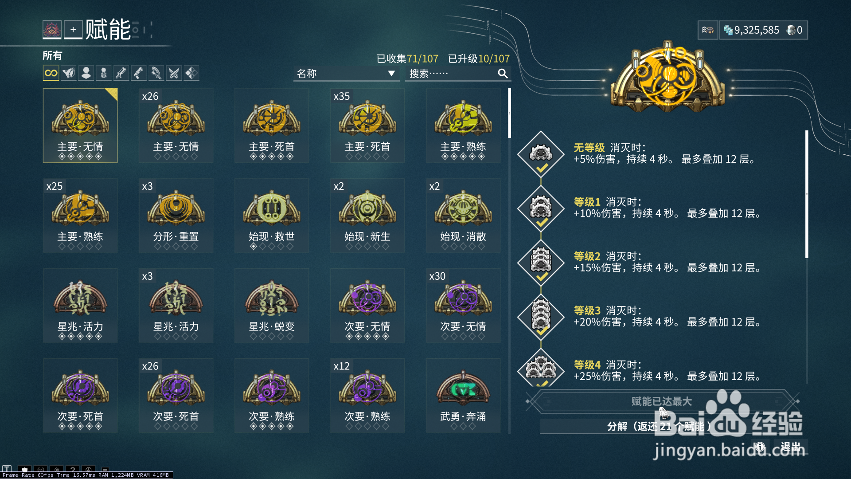Filter by the four-diamond icon
This screenshot has width=851, height=479.
point(191,73)
